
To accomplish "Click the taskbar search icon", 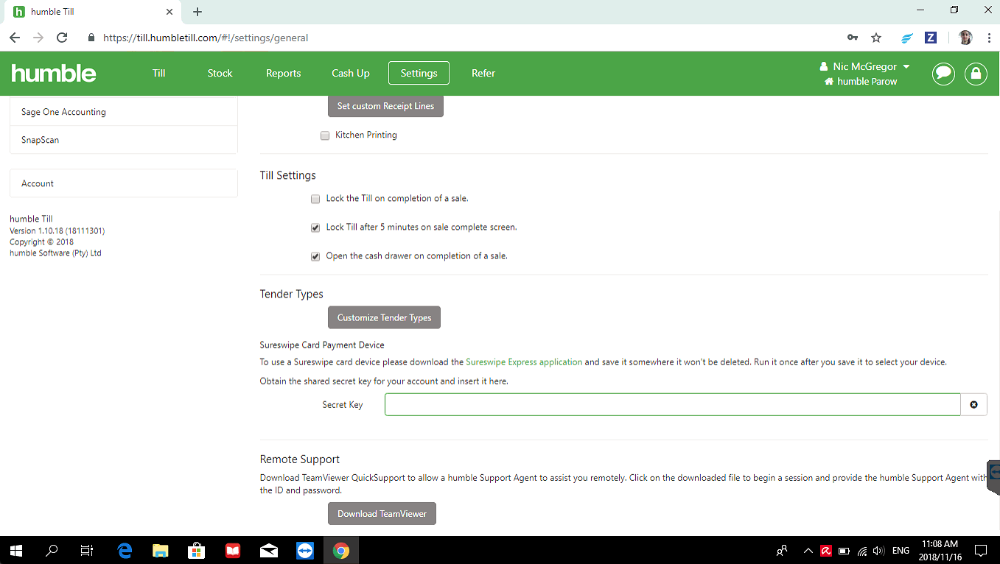I will point(52,550).
